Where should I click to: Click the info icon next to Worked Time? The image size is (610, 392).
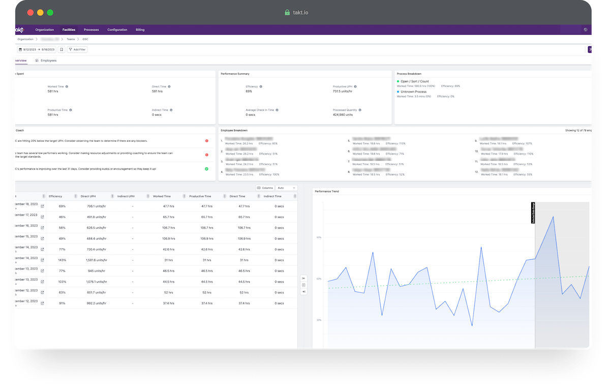pos(67,86)
